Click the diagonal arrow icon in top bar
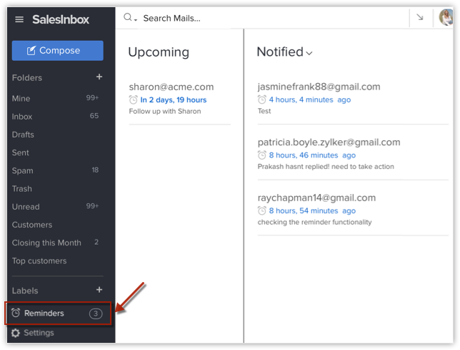 tap(420, 18)
